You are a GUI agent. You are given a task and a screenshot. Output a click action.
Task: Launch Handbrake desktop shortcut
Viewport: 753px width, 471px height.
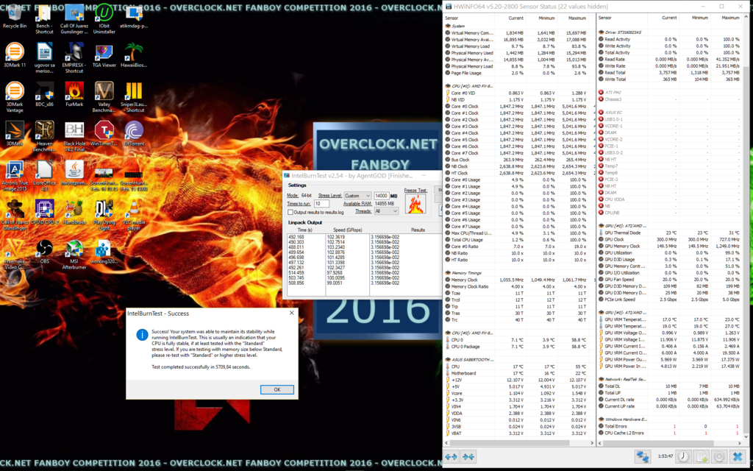(74, 213)
